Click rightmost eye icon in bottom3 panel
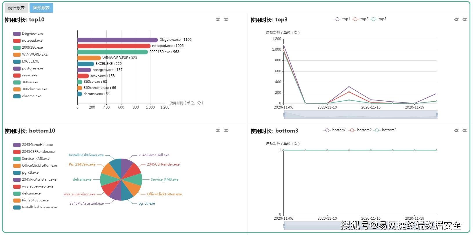The height and width of the screenshot is (235, 473). pos(465,131)
